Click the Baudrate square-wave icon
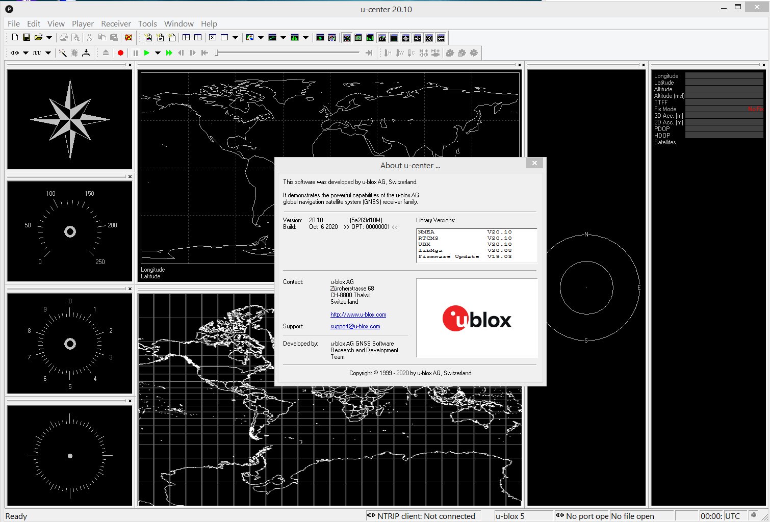Screen dimensions: 770x522 point(37,53)
